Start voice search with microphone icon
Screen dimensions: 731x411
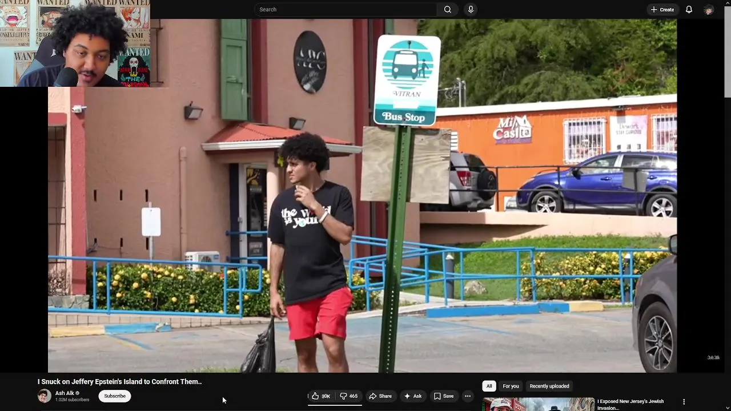coord(471,9)
